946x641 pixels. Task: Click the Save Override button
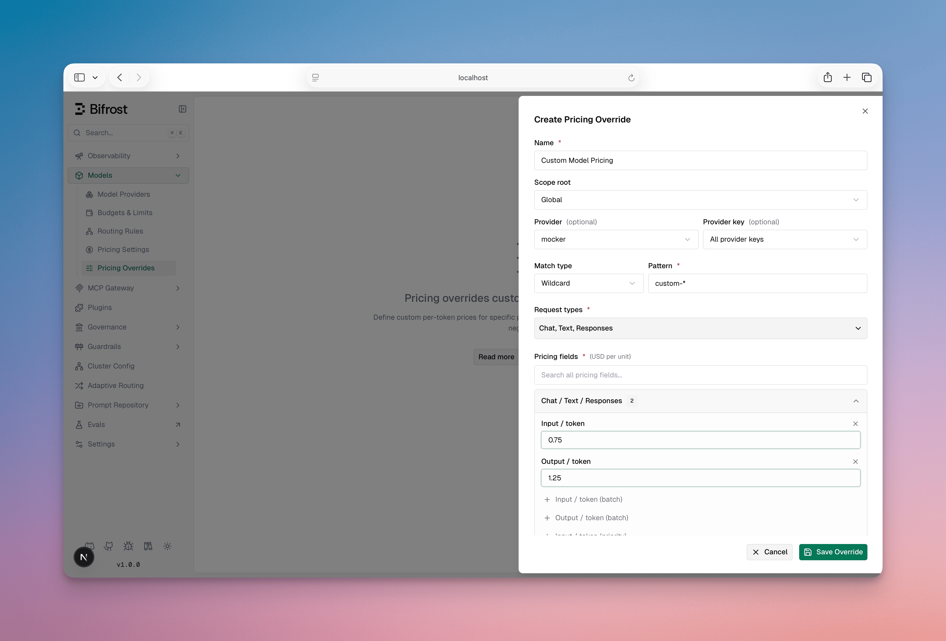tap(833, 552)
